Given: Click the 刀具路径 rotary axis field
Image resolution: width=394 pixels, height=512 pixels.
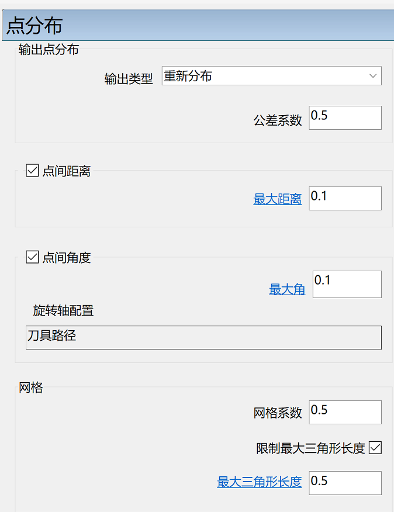Looking at the screenshot, I should point(203,337).
